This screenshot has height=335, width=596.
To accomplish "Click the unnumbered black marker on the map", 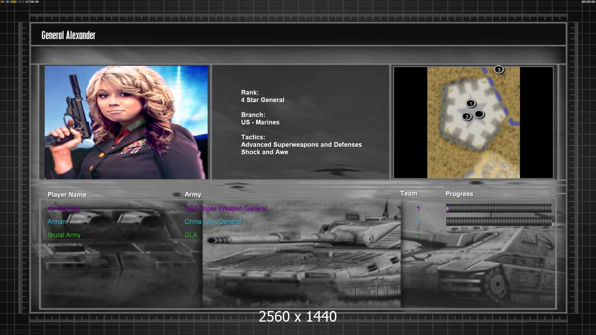I will click(x=479, y=114).
